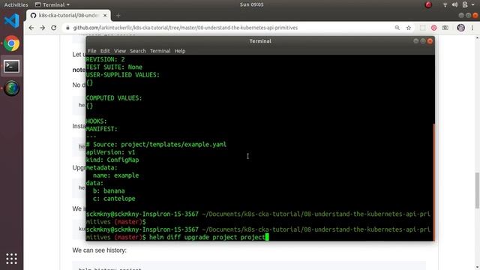Click the terminal's orange scrollbar

coord(433,181)
